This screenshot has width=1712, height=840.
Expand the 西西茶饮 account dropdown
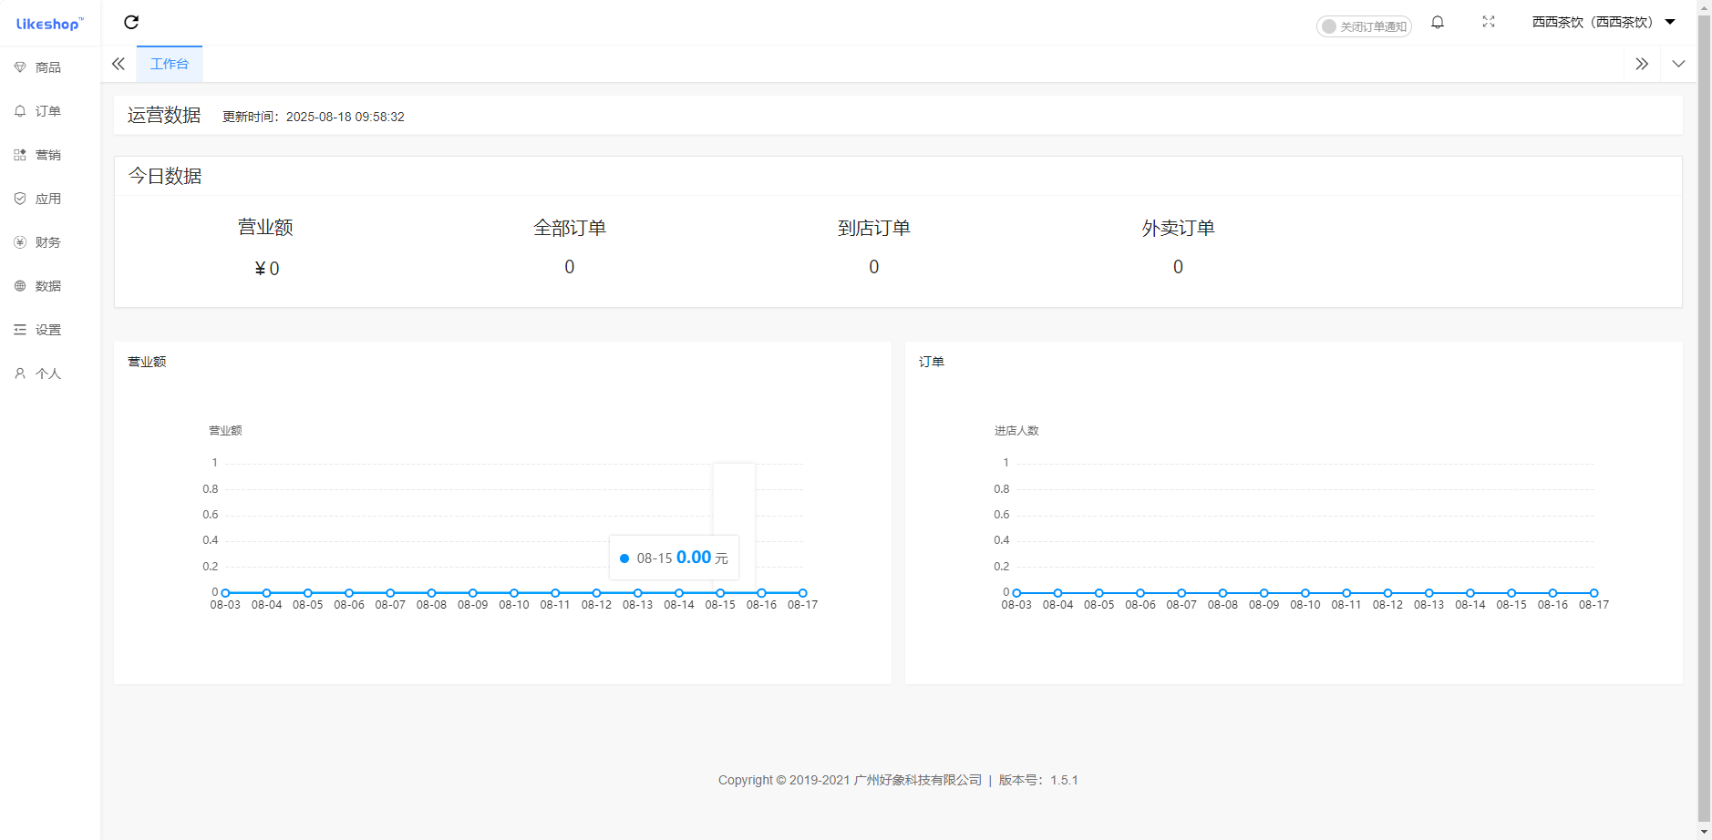point(1603,22)
